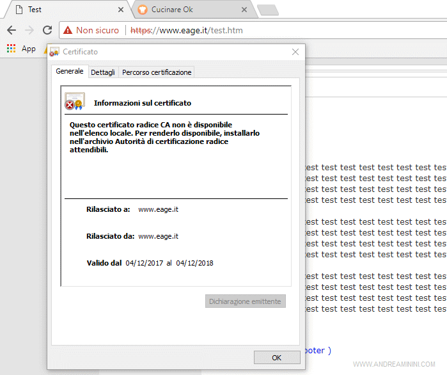Click the Cucinare Ok tab favicon
447x375 pixels.
[141, 10]
